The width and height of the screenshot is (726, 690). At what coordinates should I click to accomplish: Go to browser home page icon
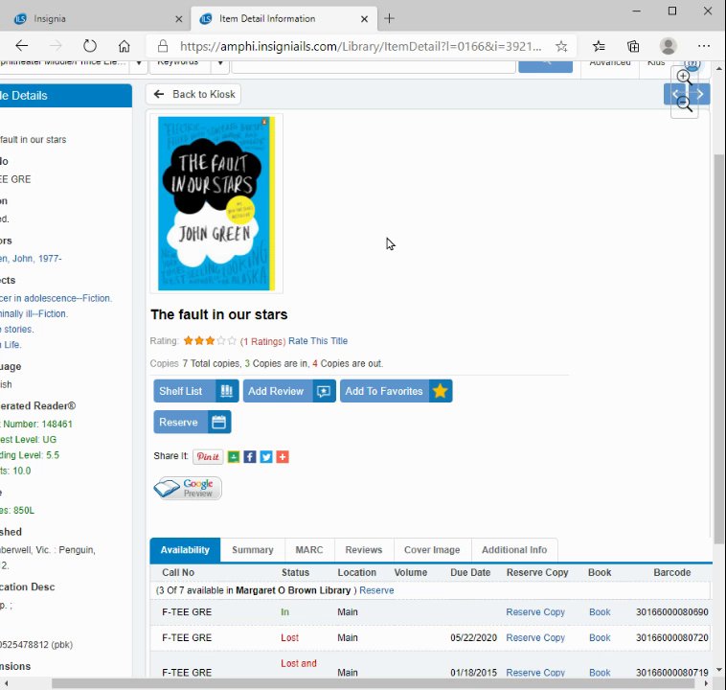click(x=124, y=45)
